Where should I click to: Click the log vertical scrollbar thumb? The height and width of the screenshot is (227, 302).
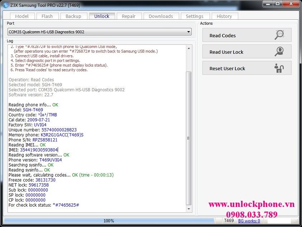[189, 138]
